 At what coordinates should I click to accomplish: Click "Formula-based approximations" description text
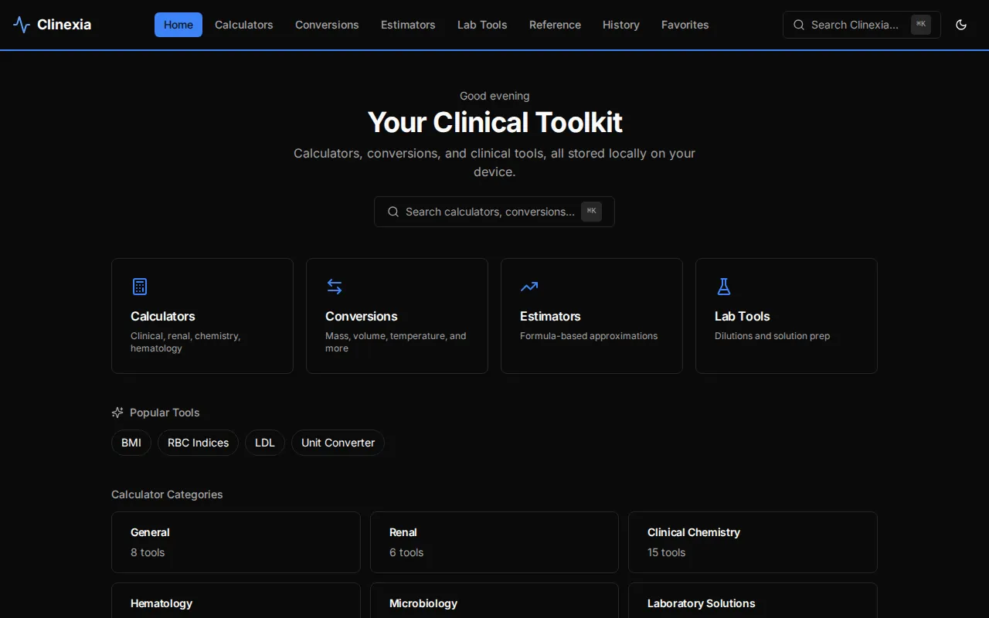pyautogui.click(x=589, y=336)
